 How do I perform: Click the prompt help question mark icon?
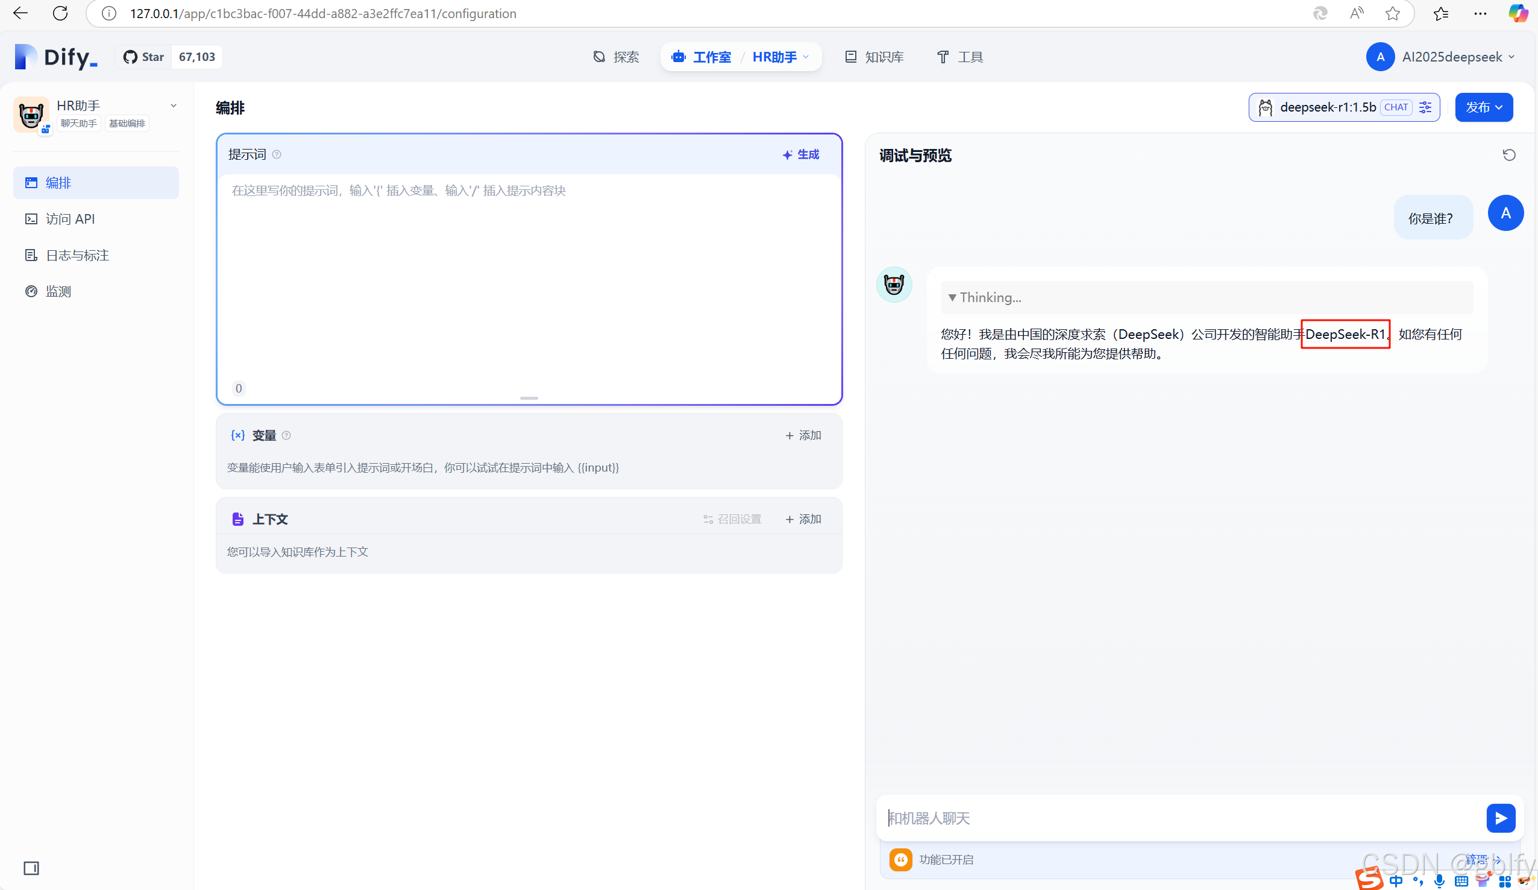277,154
